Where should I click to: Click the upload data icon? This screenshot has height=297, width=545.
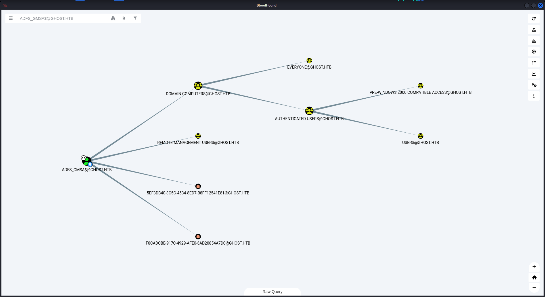pos(534,52)
